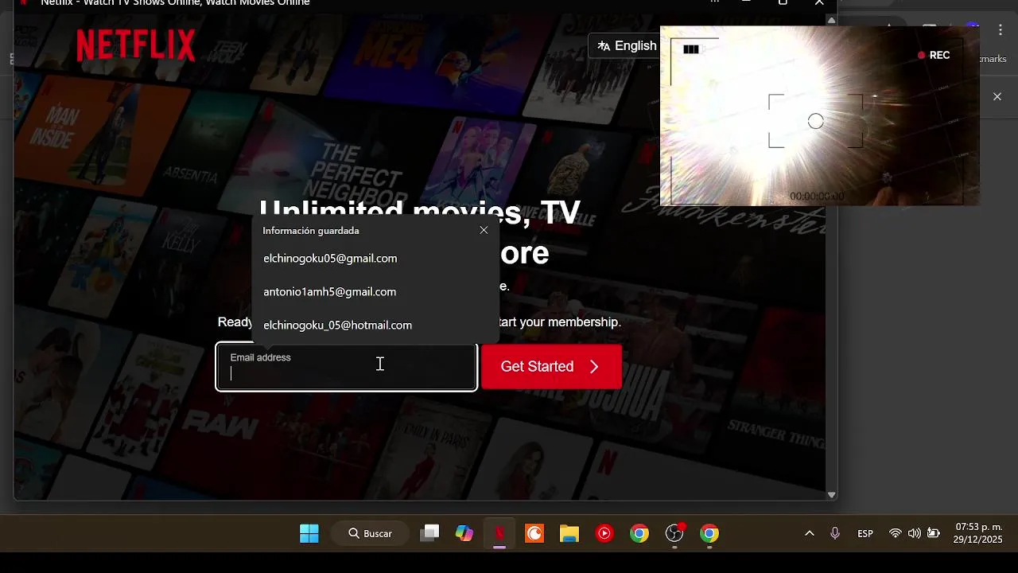Click the battery tray icon
Screen dimensions: 1018x573
tap(934, 533)
